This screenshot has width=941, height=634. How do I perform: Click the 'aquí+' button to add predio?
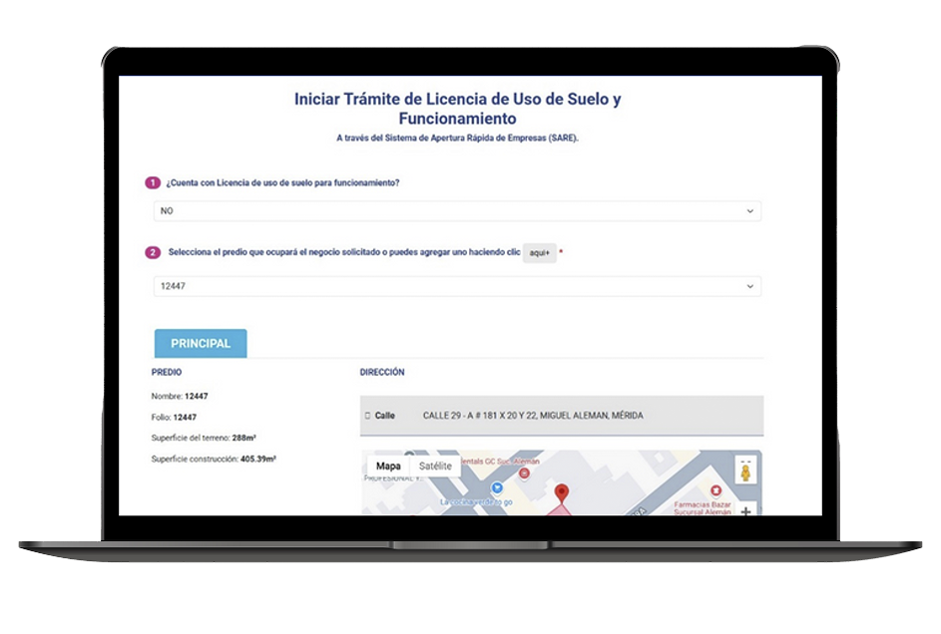[x=539, y=253]
